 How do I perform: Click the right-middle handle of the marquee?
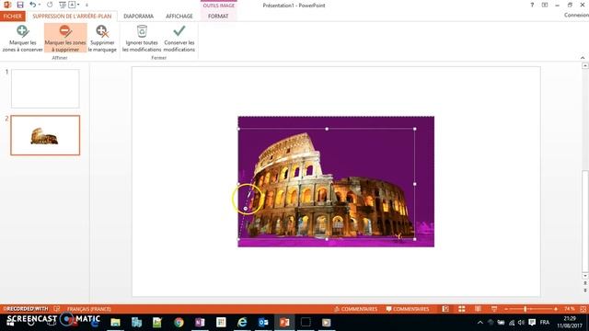click(415, 184)
